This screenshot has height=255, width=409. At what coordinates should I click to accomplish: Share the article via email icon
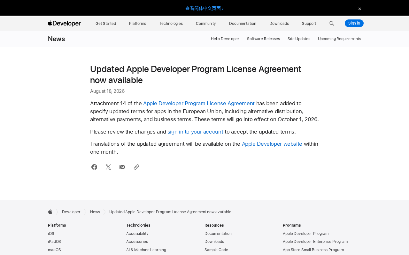click(122, 167)
